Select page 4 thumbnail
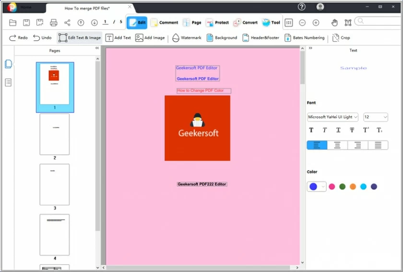 click(55, 235)
